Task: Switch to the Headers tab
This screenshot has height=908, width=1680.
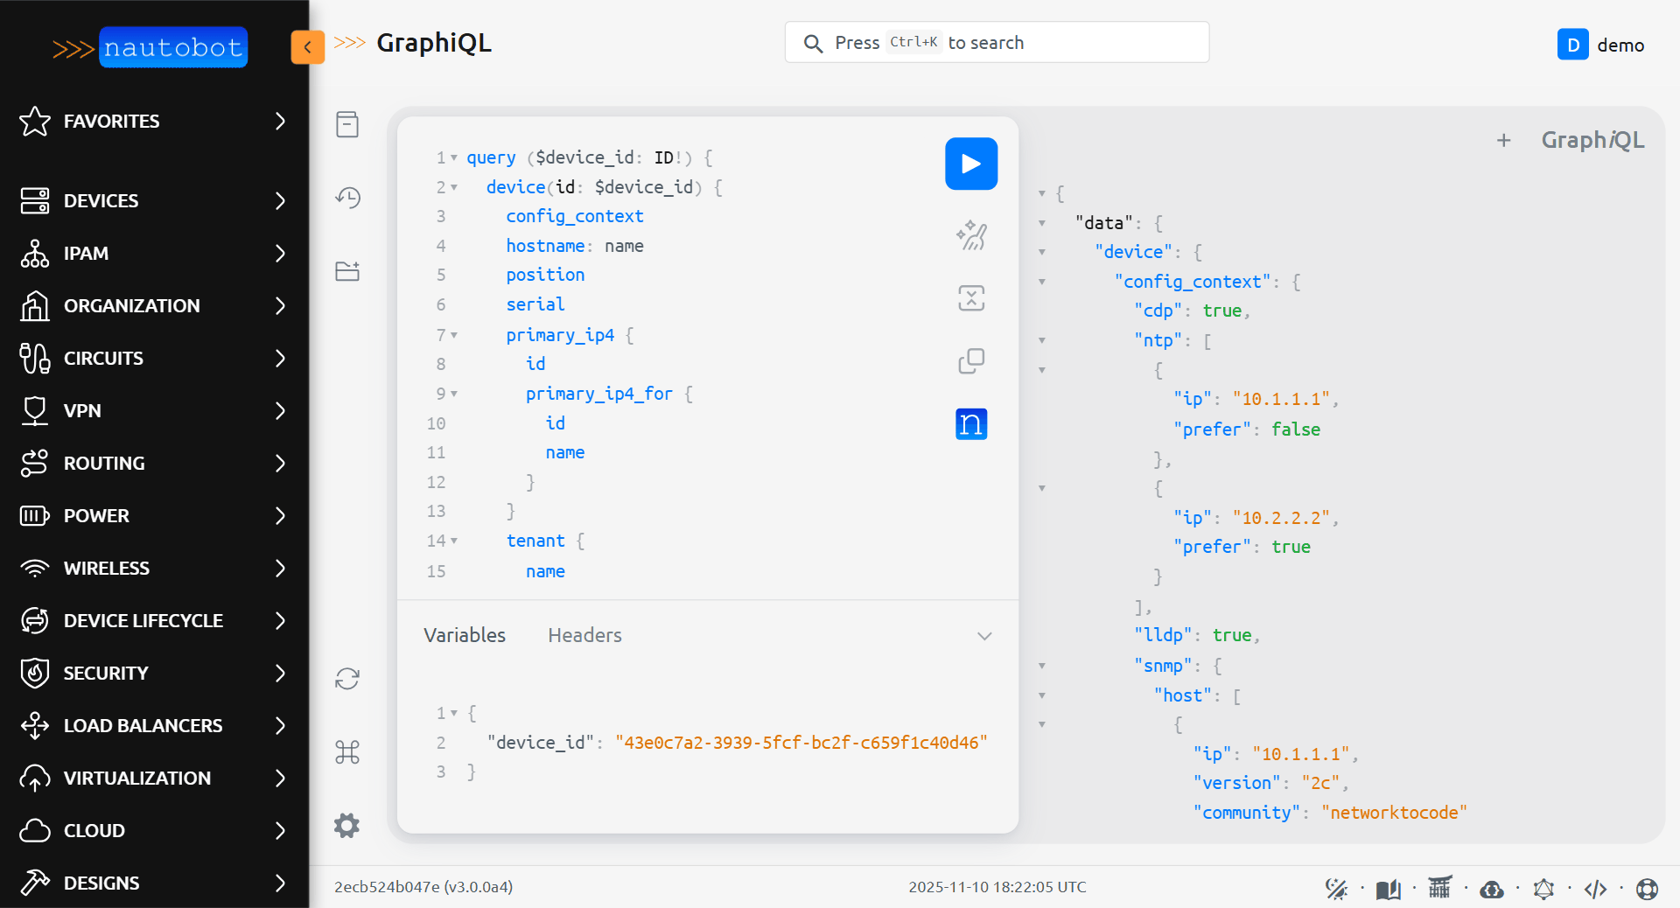Action: [x=584, y=635]
